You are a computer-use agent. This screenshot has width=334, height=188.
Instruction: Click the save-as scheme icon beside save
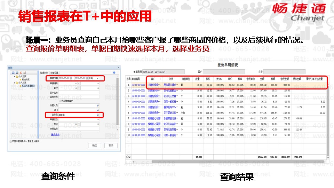pyautogui.click(x=17, y=73)
